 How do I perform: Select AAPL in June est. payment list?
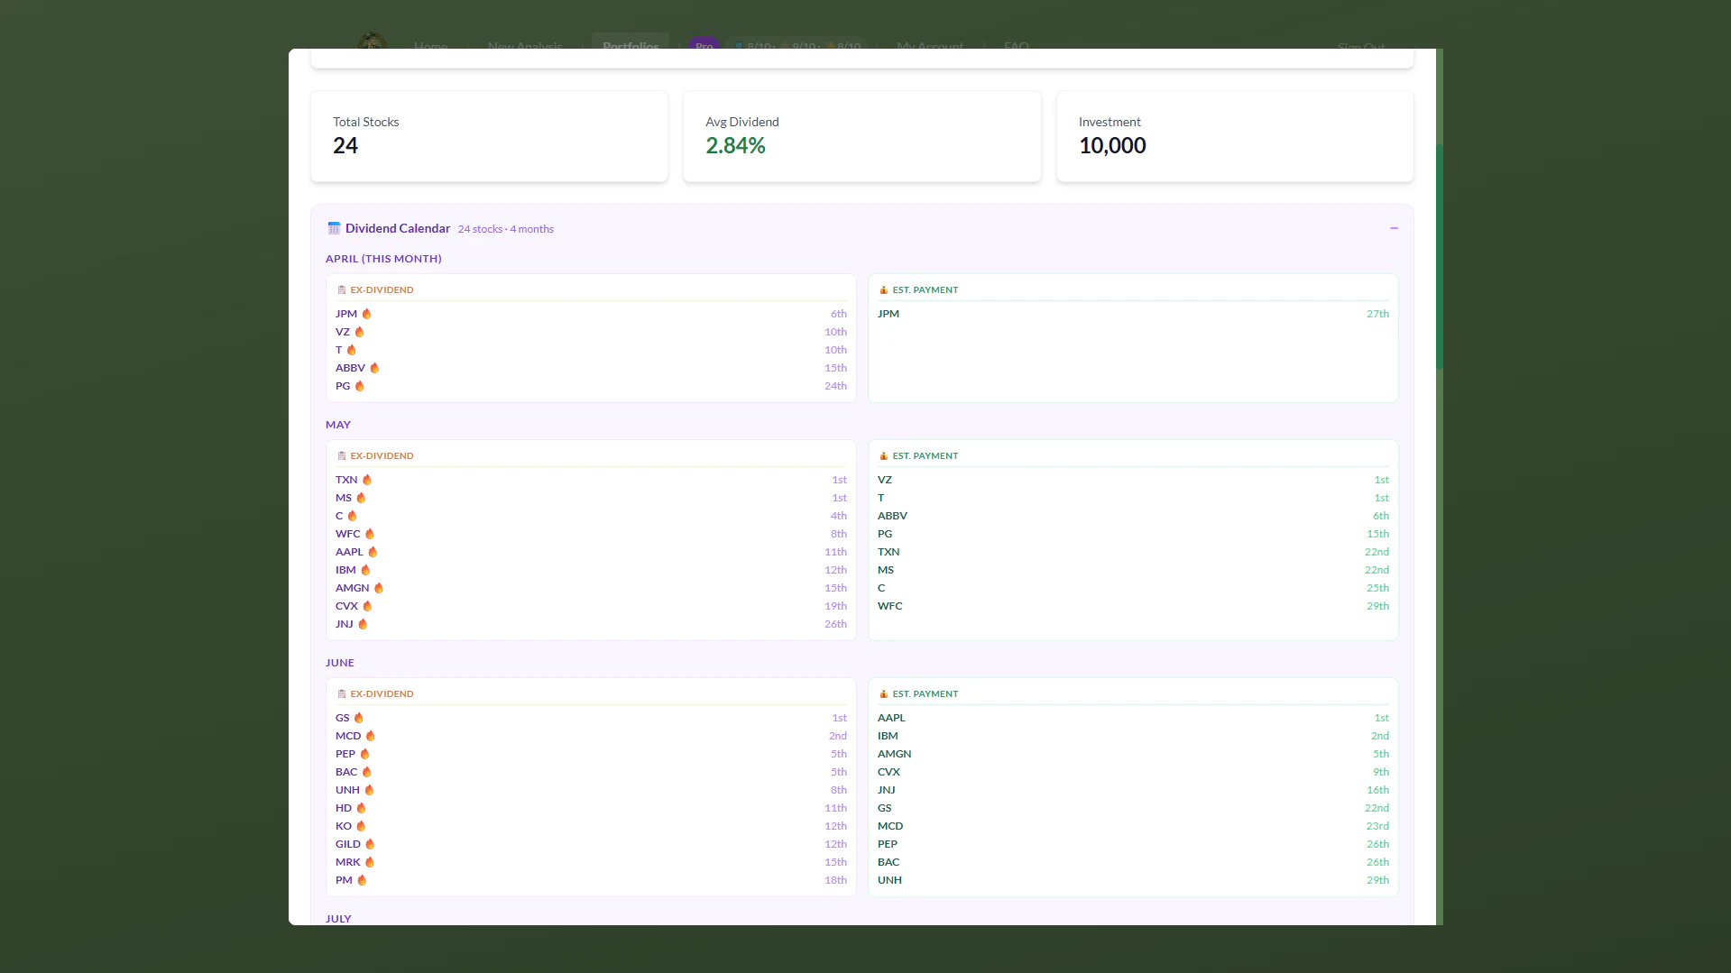(891, 718)
